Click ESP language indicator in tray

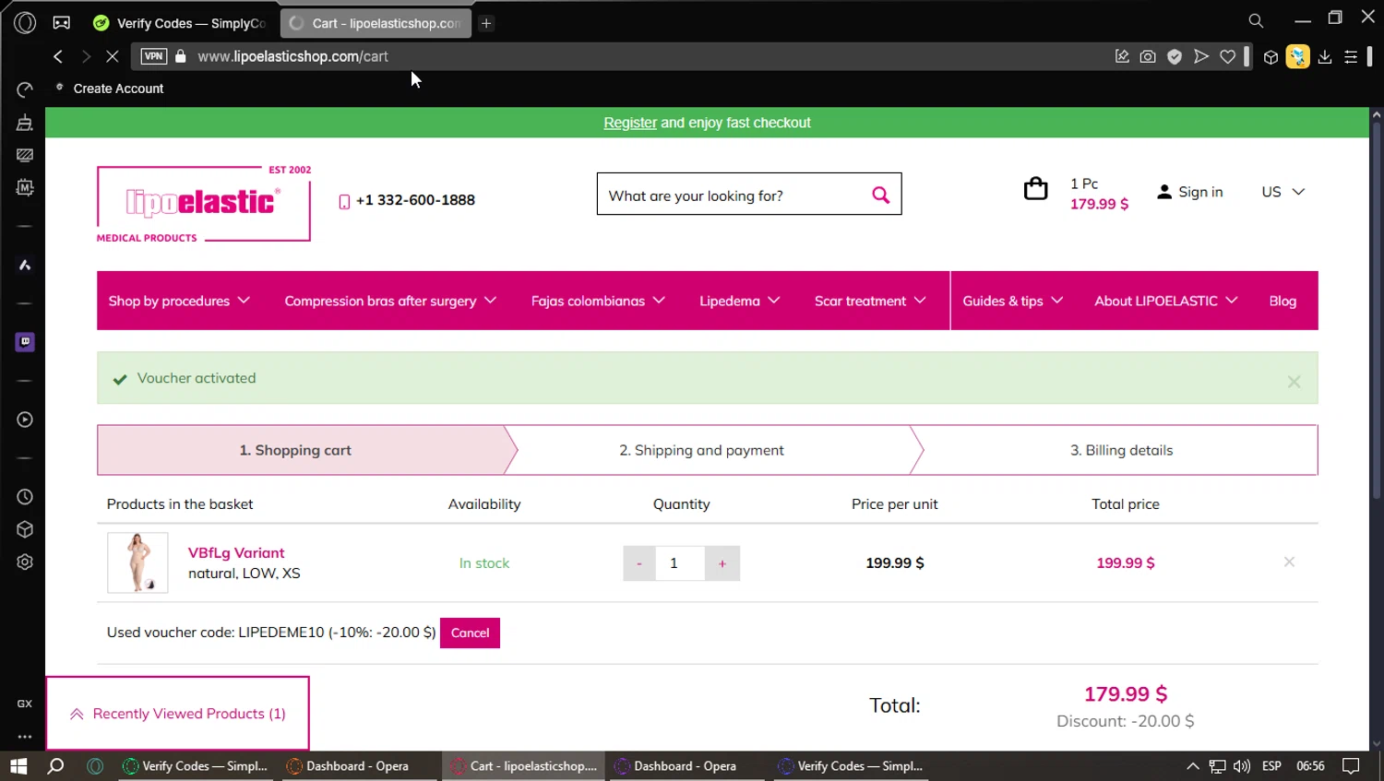click(x=1271, y=766)
